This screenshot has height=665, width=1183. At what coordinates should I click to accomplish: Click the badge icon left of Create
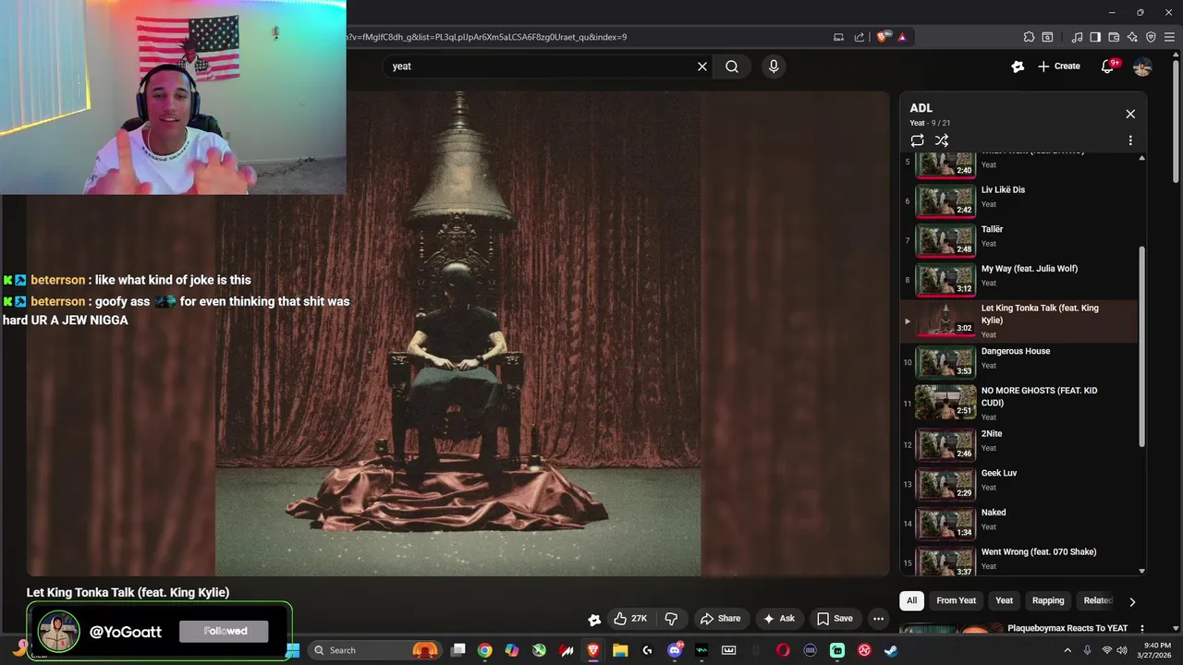pyautogui.click(x=1018, y=66)
